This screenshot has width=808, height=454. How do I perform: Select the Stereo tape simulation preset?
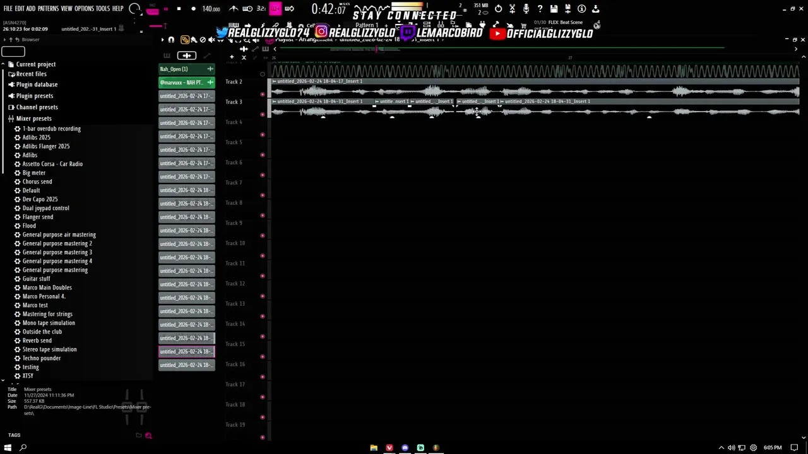pos(49,349)
